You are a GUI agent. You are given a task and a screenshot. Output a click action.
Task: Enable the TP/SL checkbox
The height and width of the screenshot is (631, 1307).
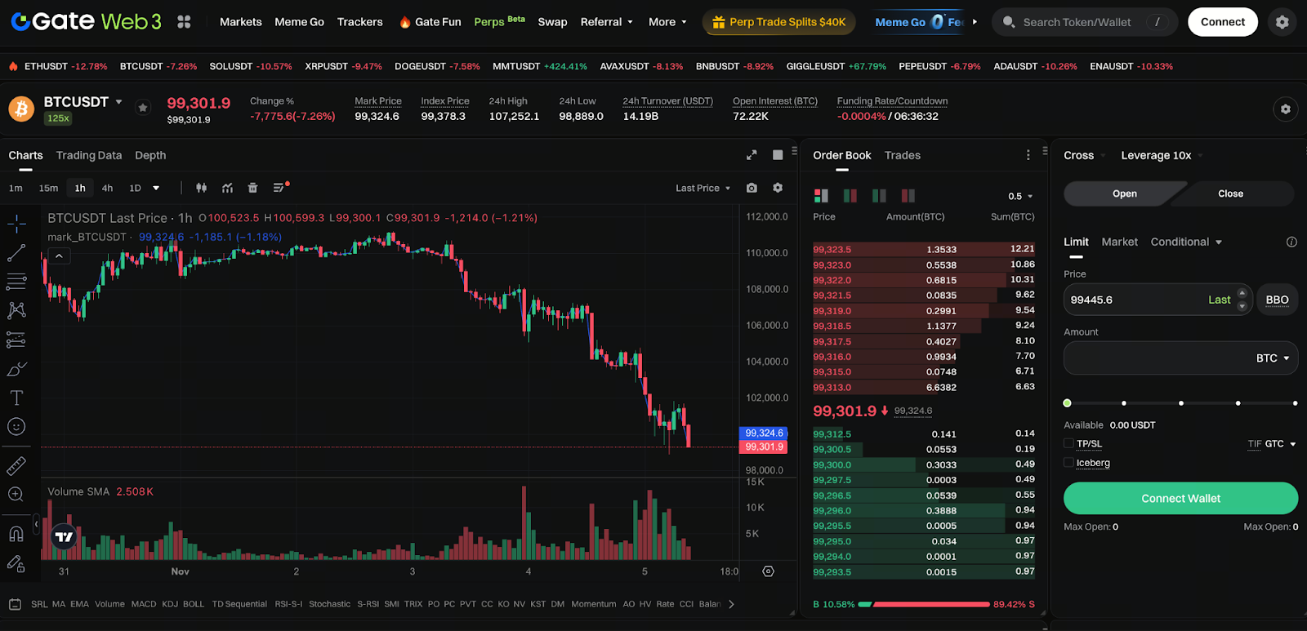pos(1068,443)
